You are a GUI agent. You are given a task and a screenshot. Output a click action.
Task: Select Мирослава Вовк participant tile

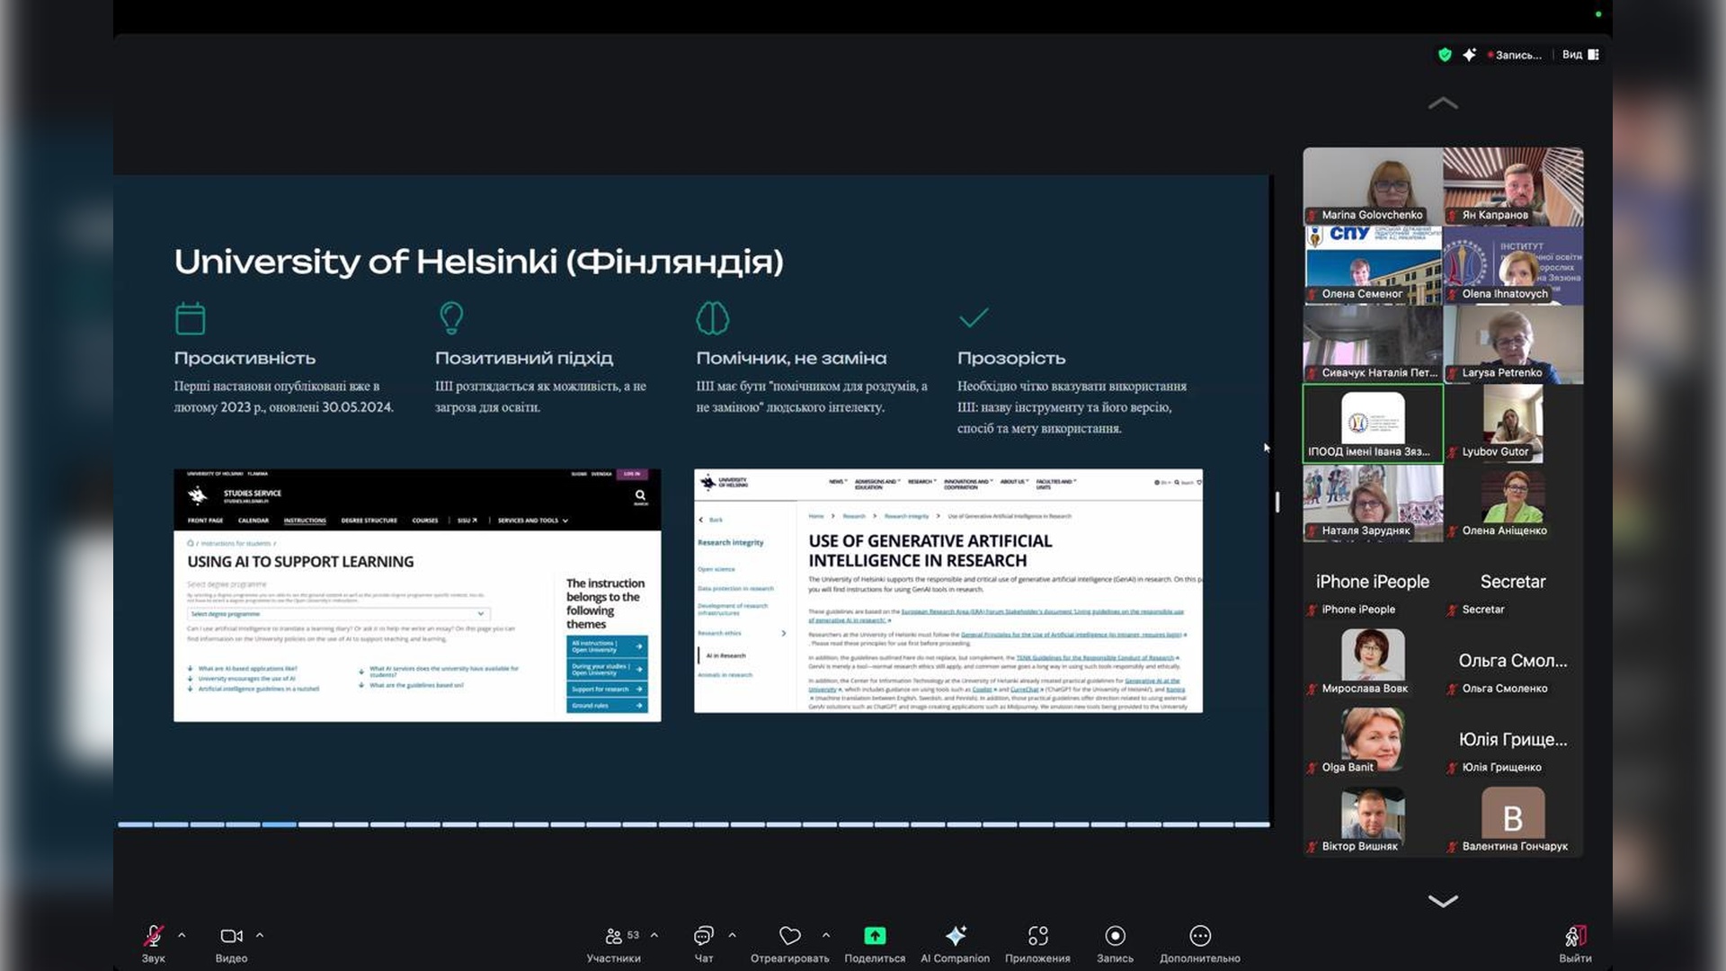[x=1373, y=661]
